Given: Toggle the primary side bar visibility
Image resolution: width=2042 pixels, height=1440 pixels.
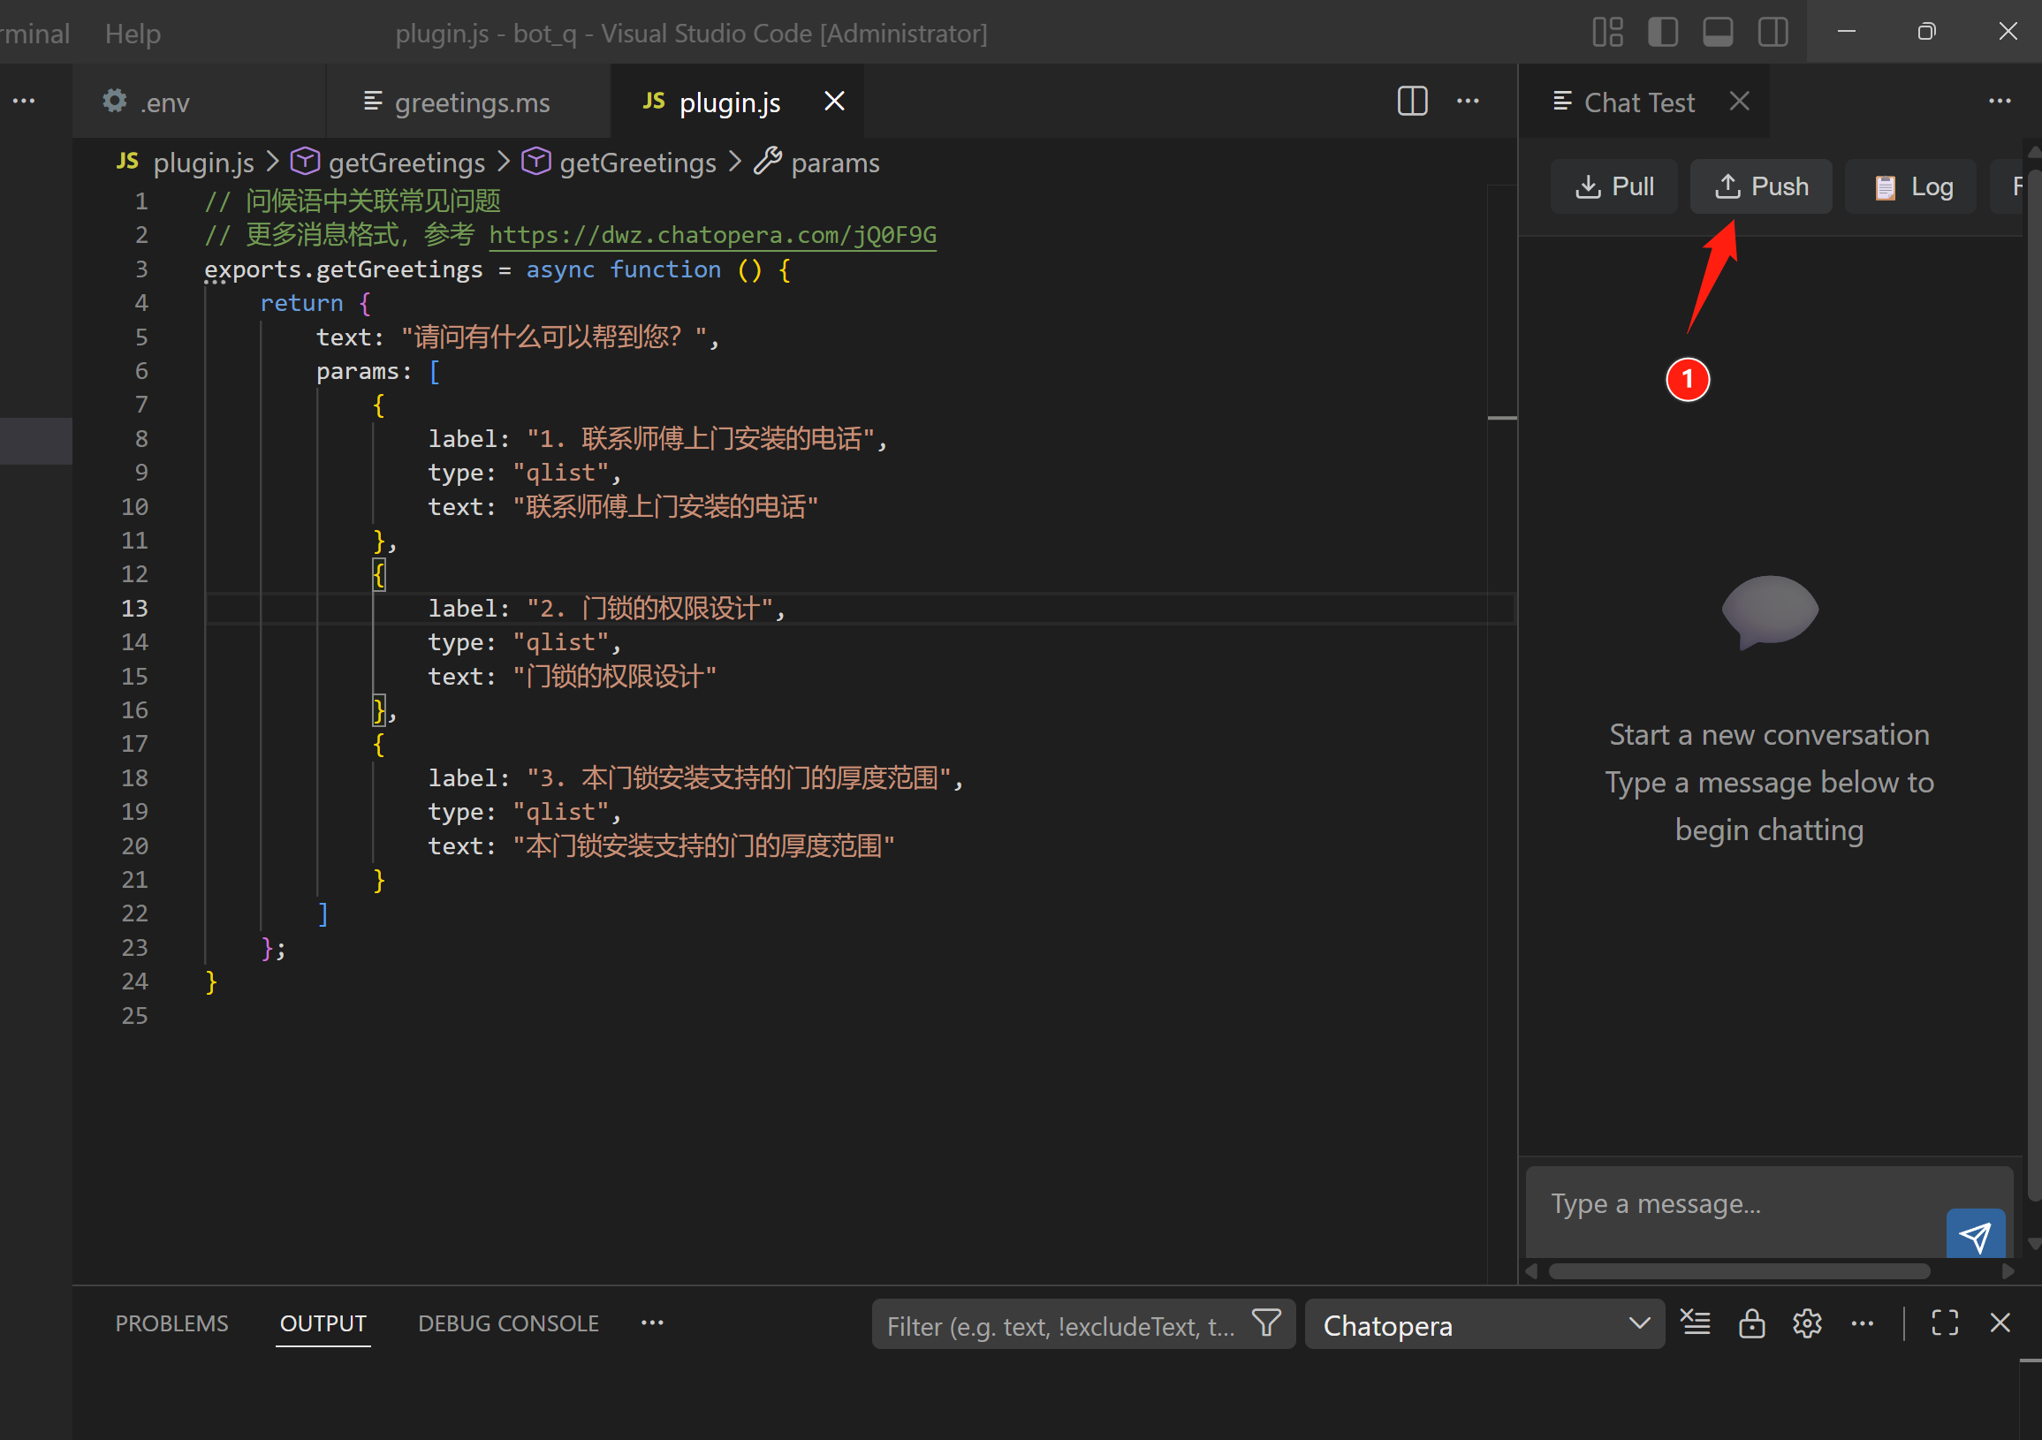Looking at the screenshot, I should click(x=1662, y=33).
